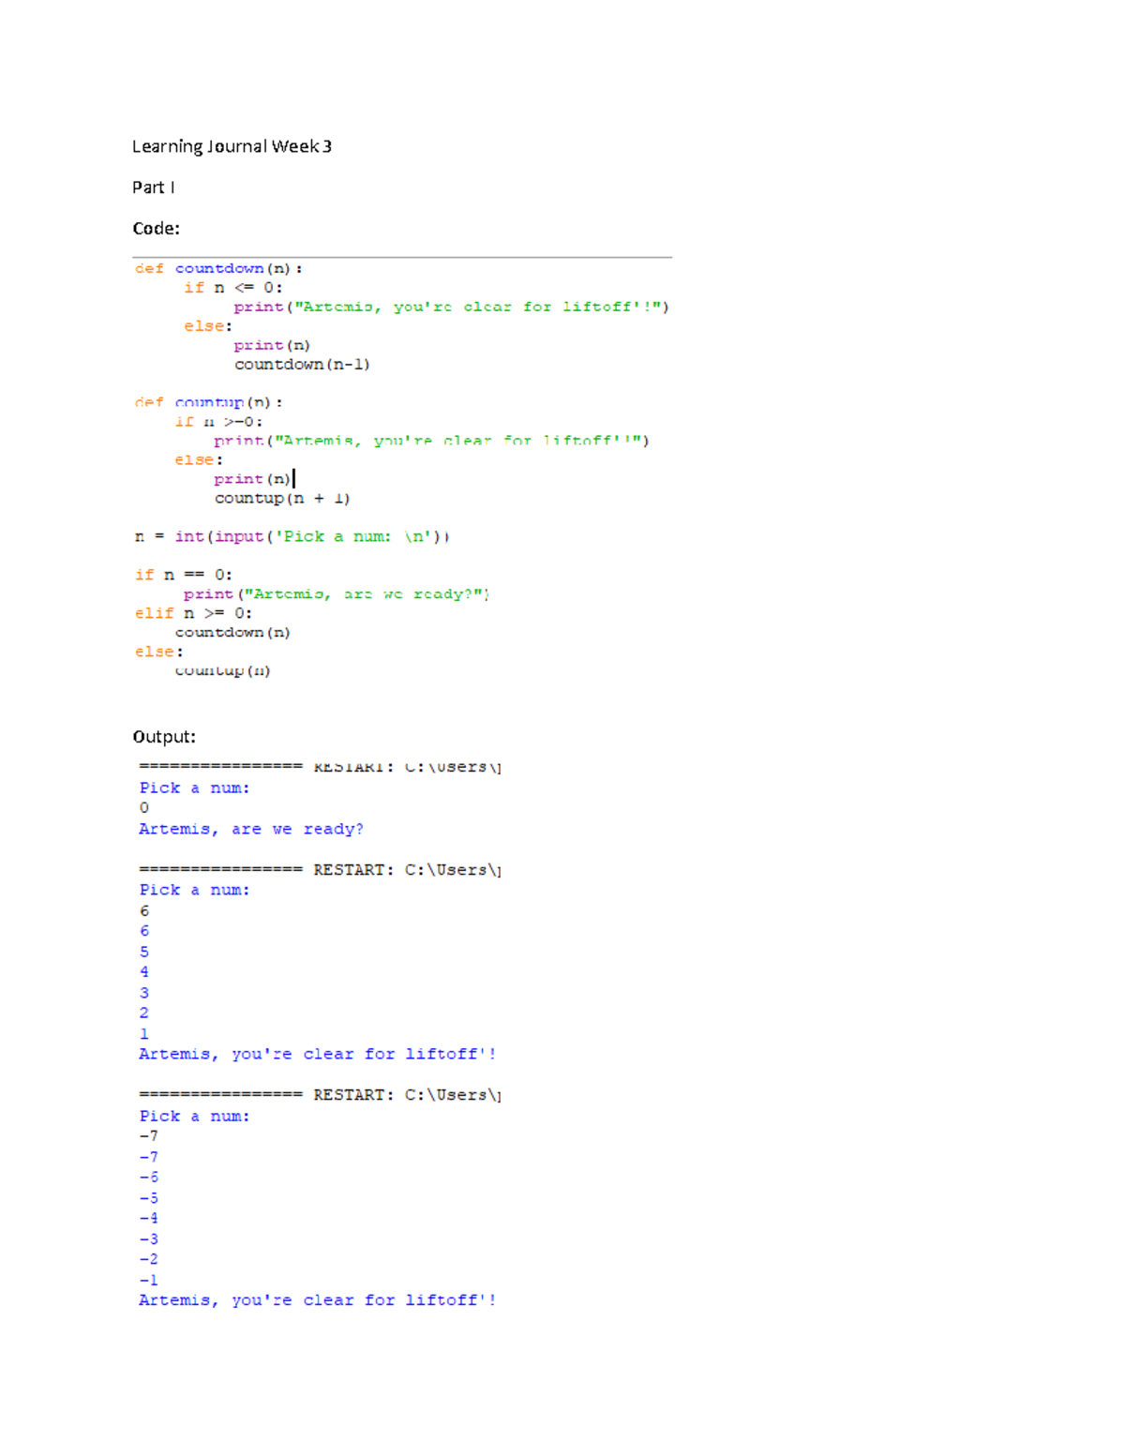Click the "if n <= 0:" condition
The height and width of the screenshot is (1456, 1125).
[x=232, y=288]
